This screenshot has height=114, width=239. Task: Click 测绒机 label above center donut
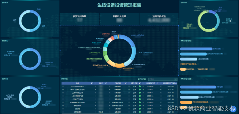point(114,32)
